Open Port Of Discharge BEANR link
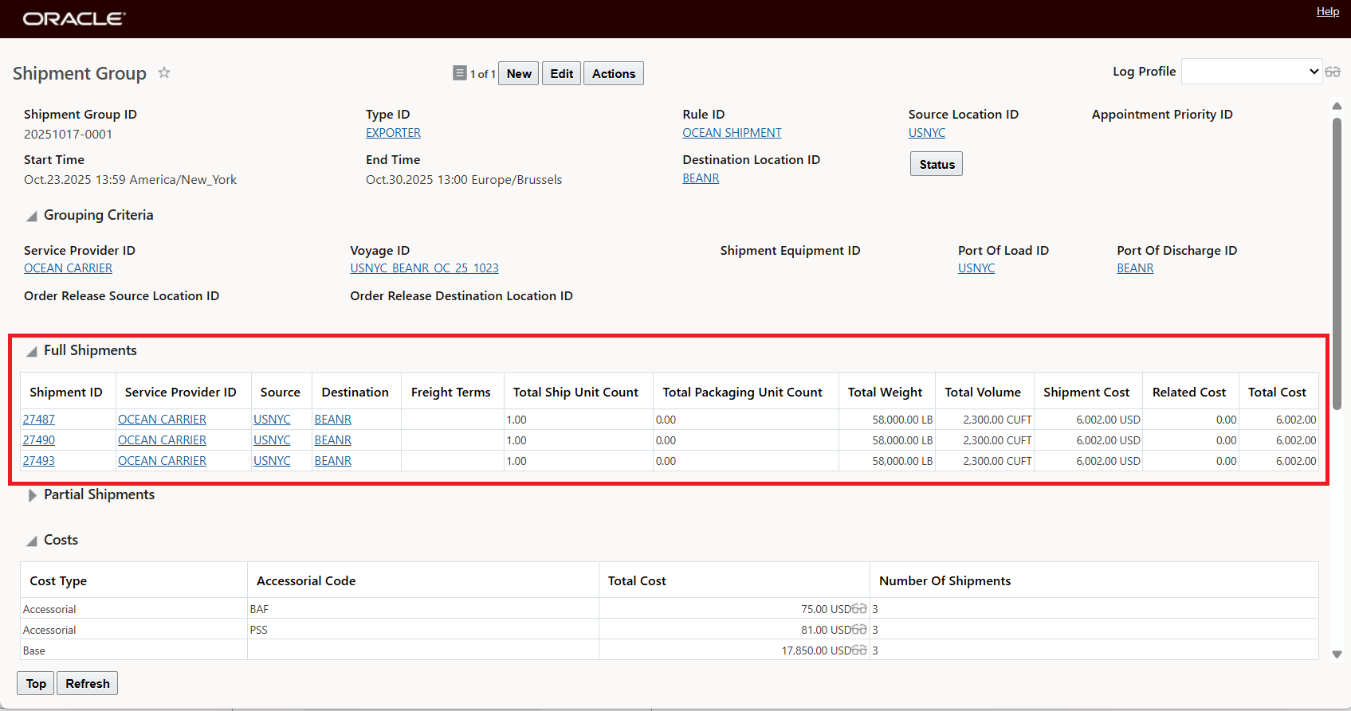The width and height of the screenshot is (1351, 711). (x=1135, y=268)
